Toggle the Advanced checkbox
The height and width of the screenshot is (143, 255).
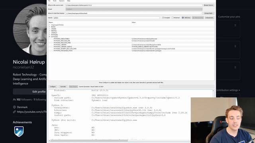click(173, 17)
